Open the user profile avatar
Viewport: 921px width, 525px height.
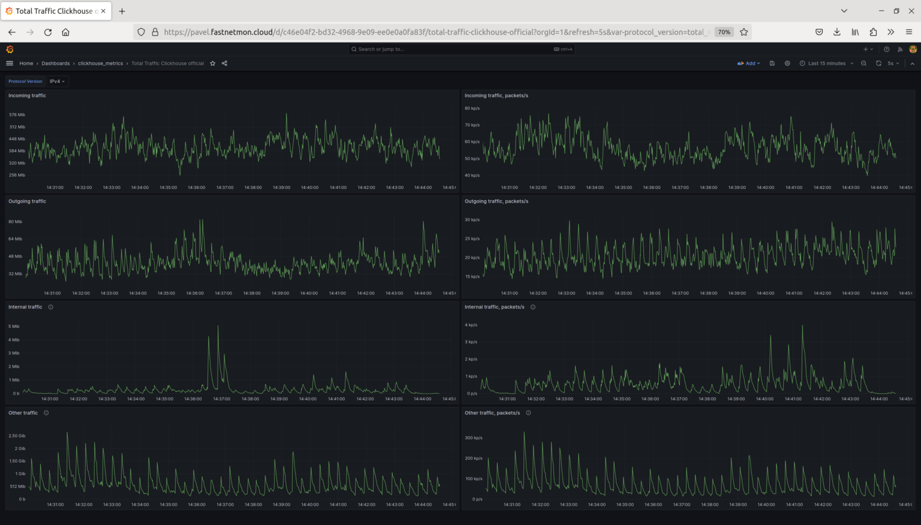coord(913,49)
